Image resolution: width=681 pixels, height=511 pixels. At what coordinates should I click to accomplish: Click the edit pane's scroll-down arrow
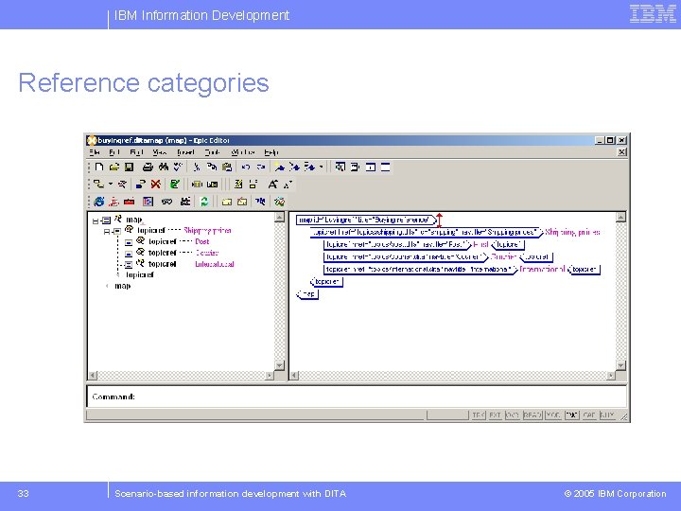point(621,365)
